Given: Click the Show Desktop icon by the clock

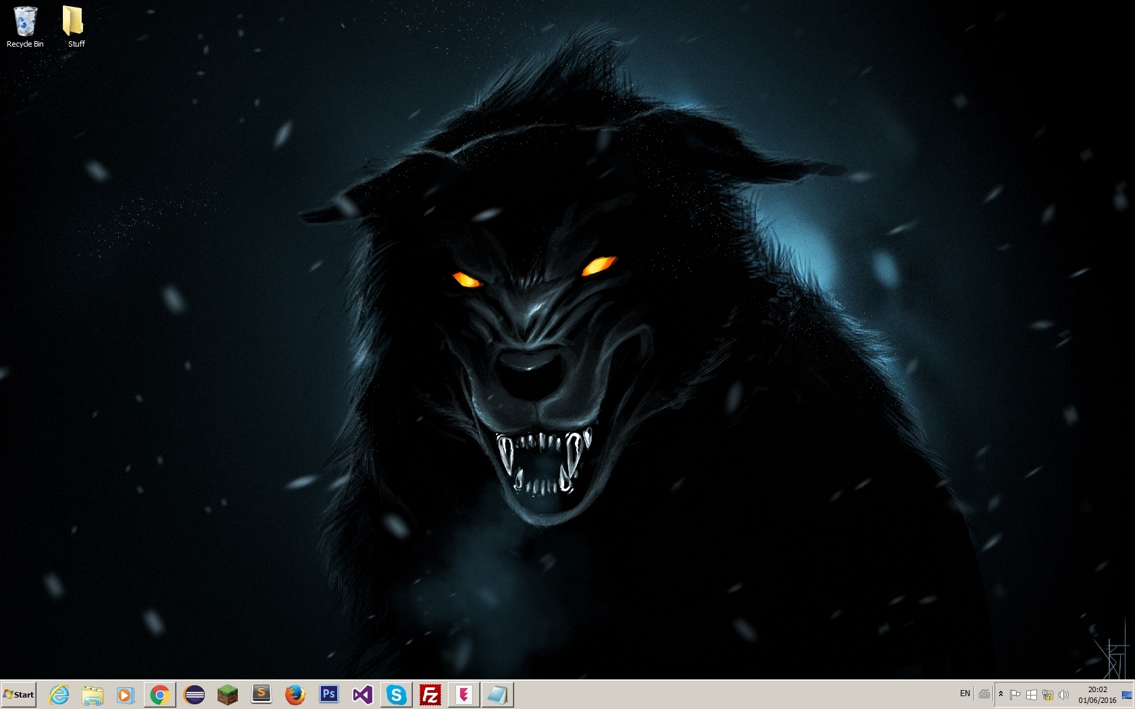Looking at the screenshot, I should coord(1127,695).
